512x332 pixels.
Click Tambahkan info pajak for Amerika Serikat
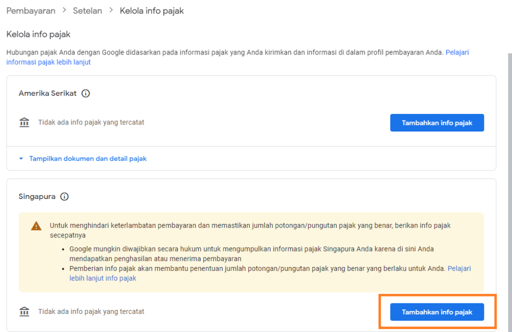click(x=437, y=122)
